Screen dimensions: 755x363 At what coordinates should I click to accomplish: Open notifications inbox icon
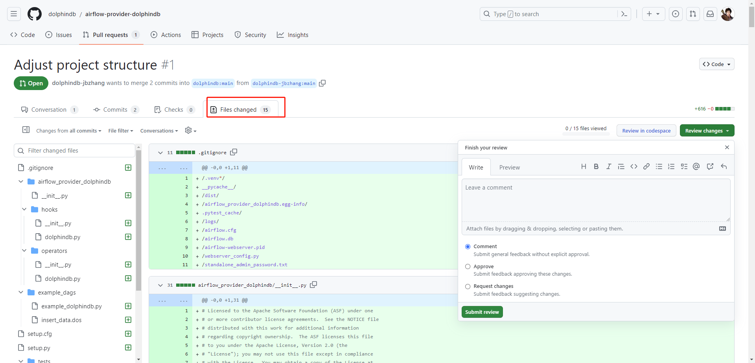tap(710, 14)
